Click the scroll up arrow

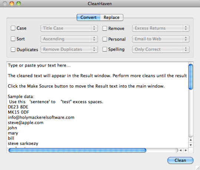click(191, 140)
